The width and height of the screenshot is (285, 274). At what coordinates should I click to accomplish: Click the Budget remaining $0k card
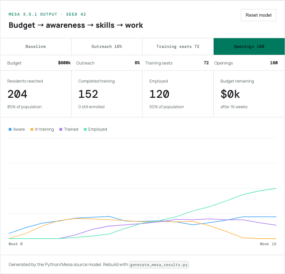pyautogui.click(x=249, y=94)
